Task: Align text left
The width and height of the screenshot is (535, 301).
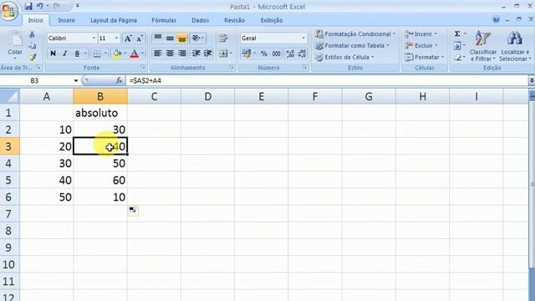Action: point(158,54)
